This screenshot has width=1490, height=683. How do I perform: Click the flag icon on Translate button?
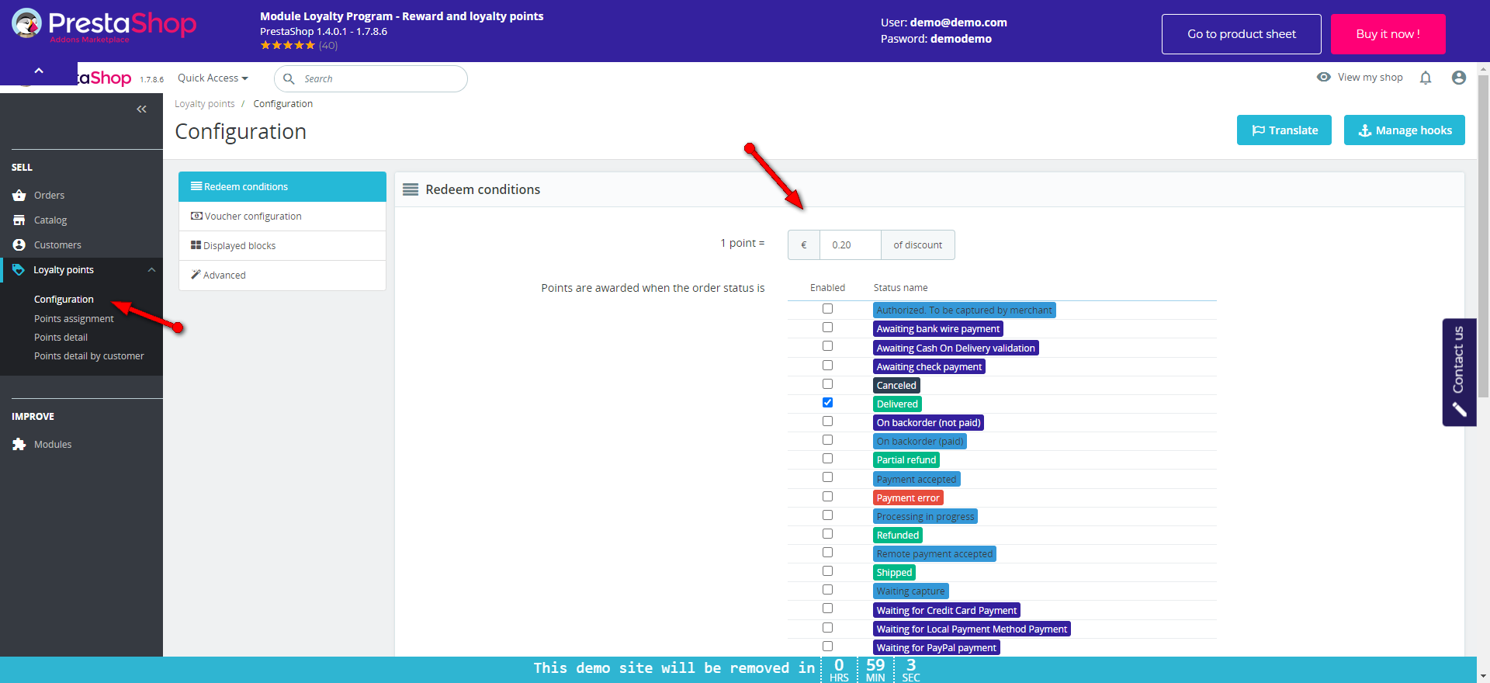pyautogui.click(x=1258, y=130)
